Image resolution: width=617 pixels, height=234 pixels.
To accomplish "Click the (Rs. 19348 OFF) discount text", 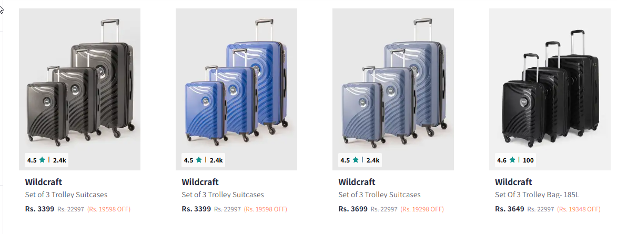I will [x=579, y=209].
